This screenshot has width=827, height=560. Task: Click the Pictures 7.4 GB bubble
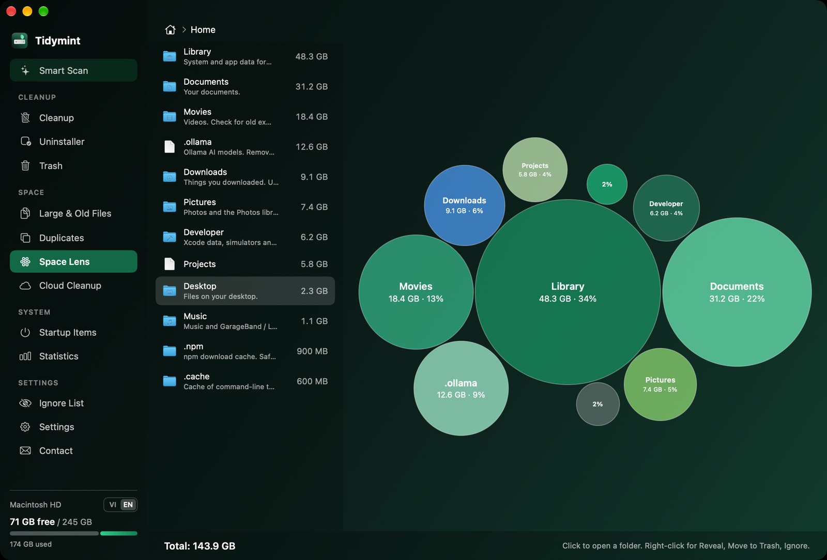660,384
